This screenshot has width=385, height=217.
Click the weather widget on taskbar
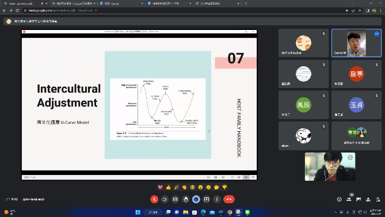pos(10,212)
